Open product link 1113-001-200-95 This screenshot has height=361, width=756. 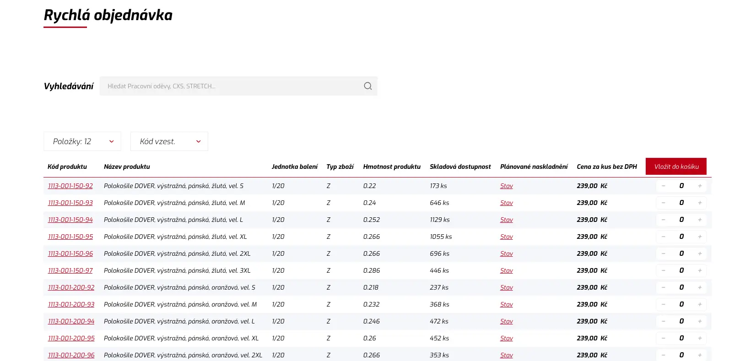coord(71,338)
